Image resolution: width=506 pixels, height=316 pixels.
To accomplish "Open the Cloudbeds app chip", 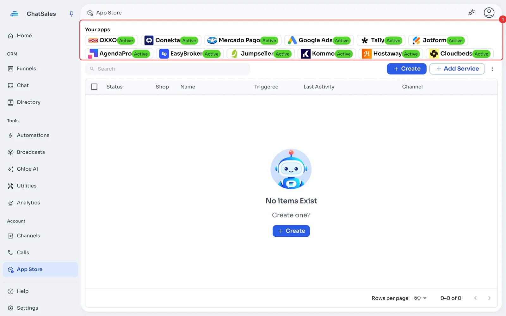I will 460,54.
